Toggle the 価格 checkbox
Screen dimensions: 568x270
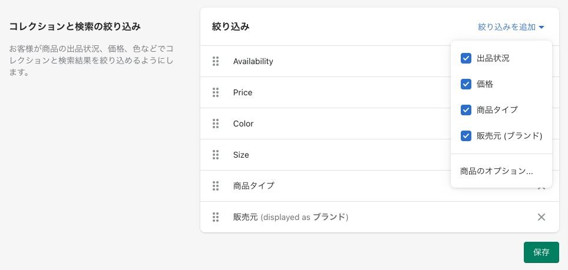pos(466,84)
